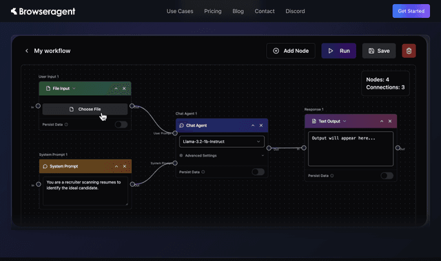Click the Chat Agent out connector
441x261 pixels.
[269, 148]
